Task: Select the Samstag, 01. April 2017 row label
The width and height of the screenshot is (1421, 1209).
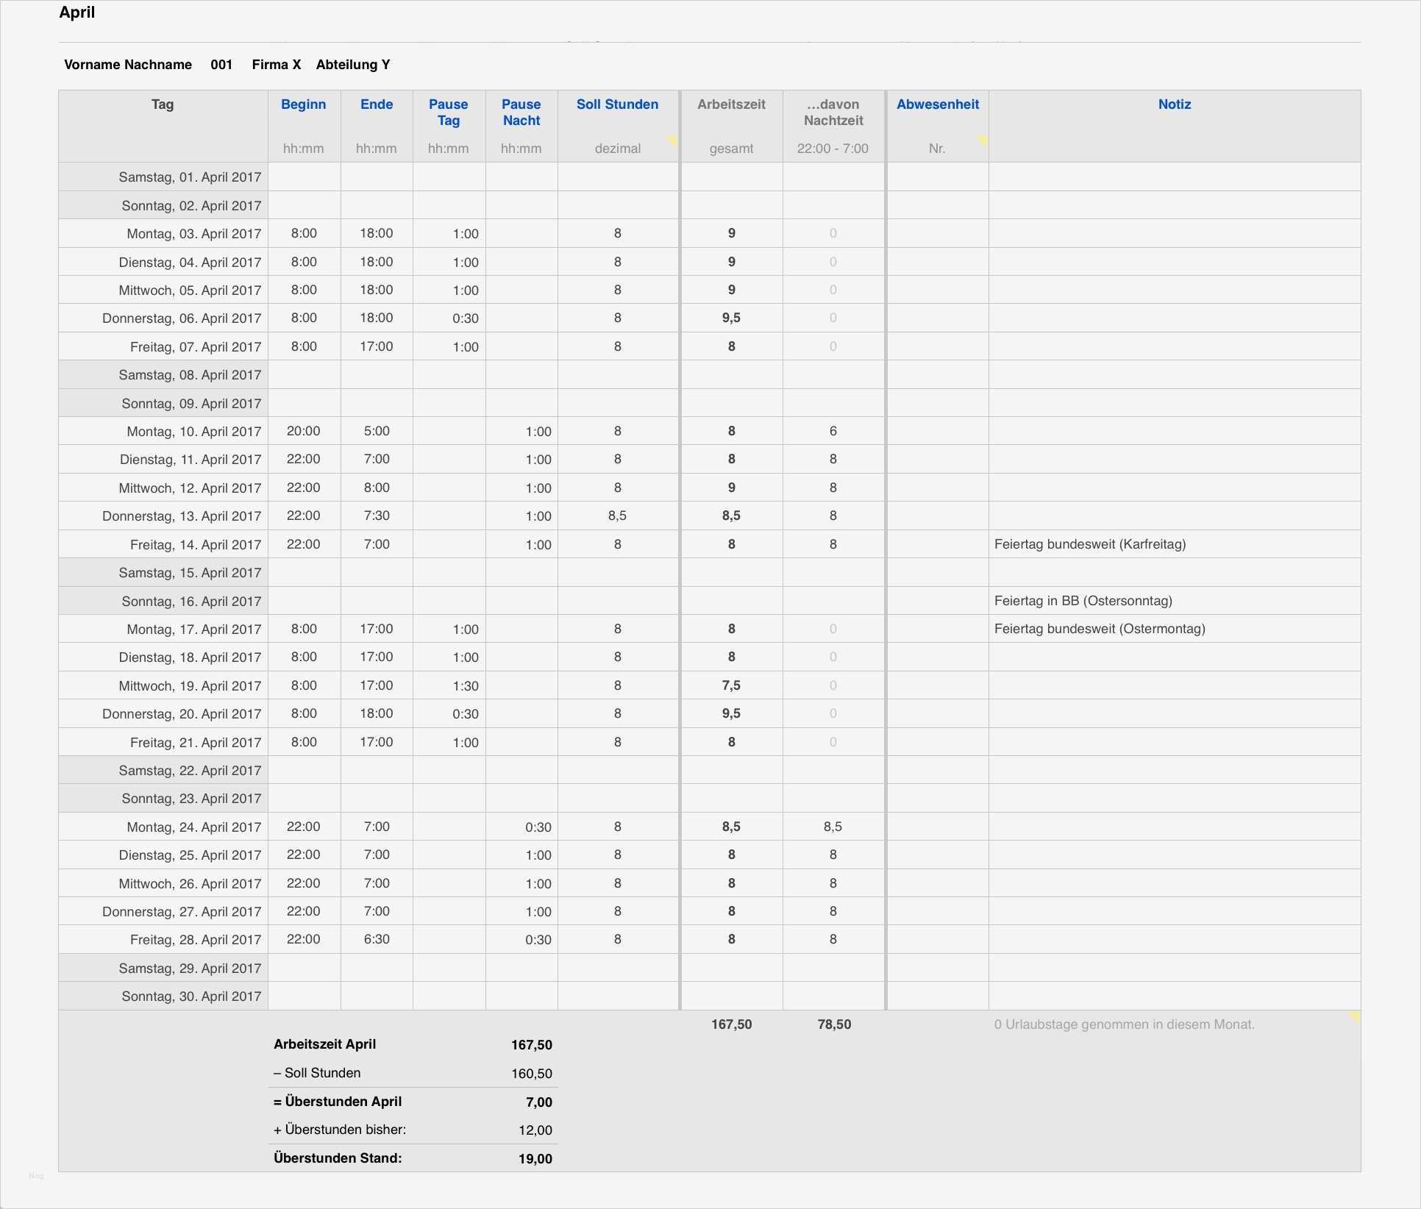Action: 190,176
